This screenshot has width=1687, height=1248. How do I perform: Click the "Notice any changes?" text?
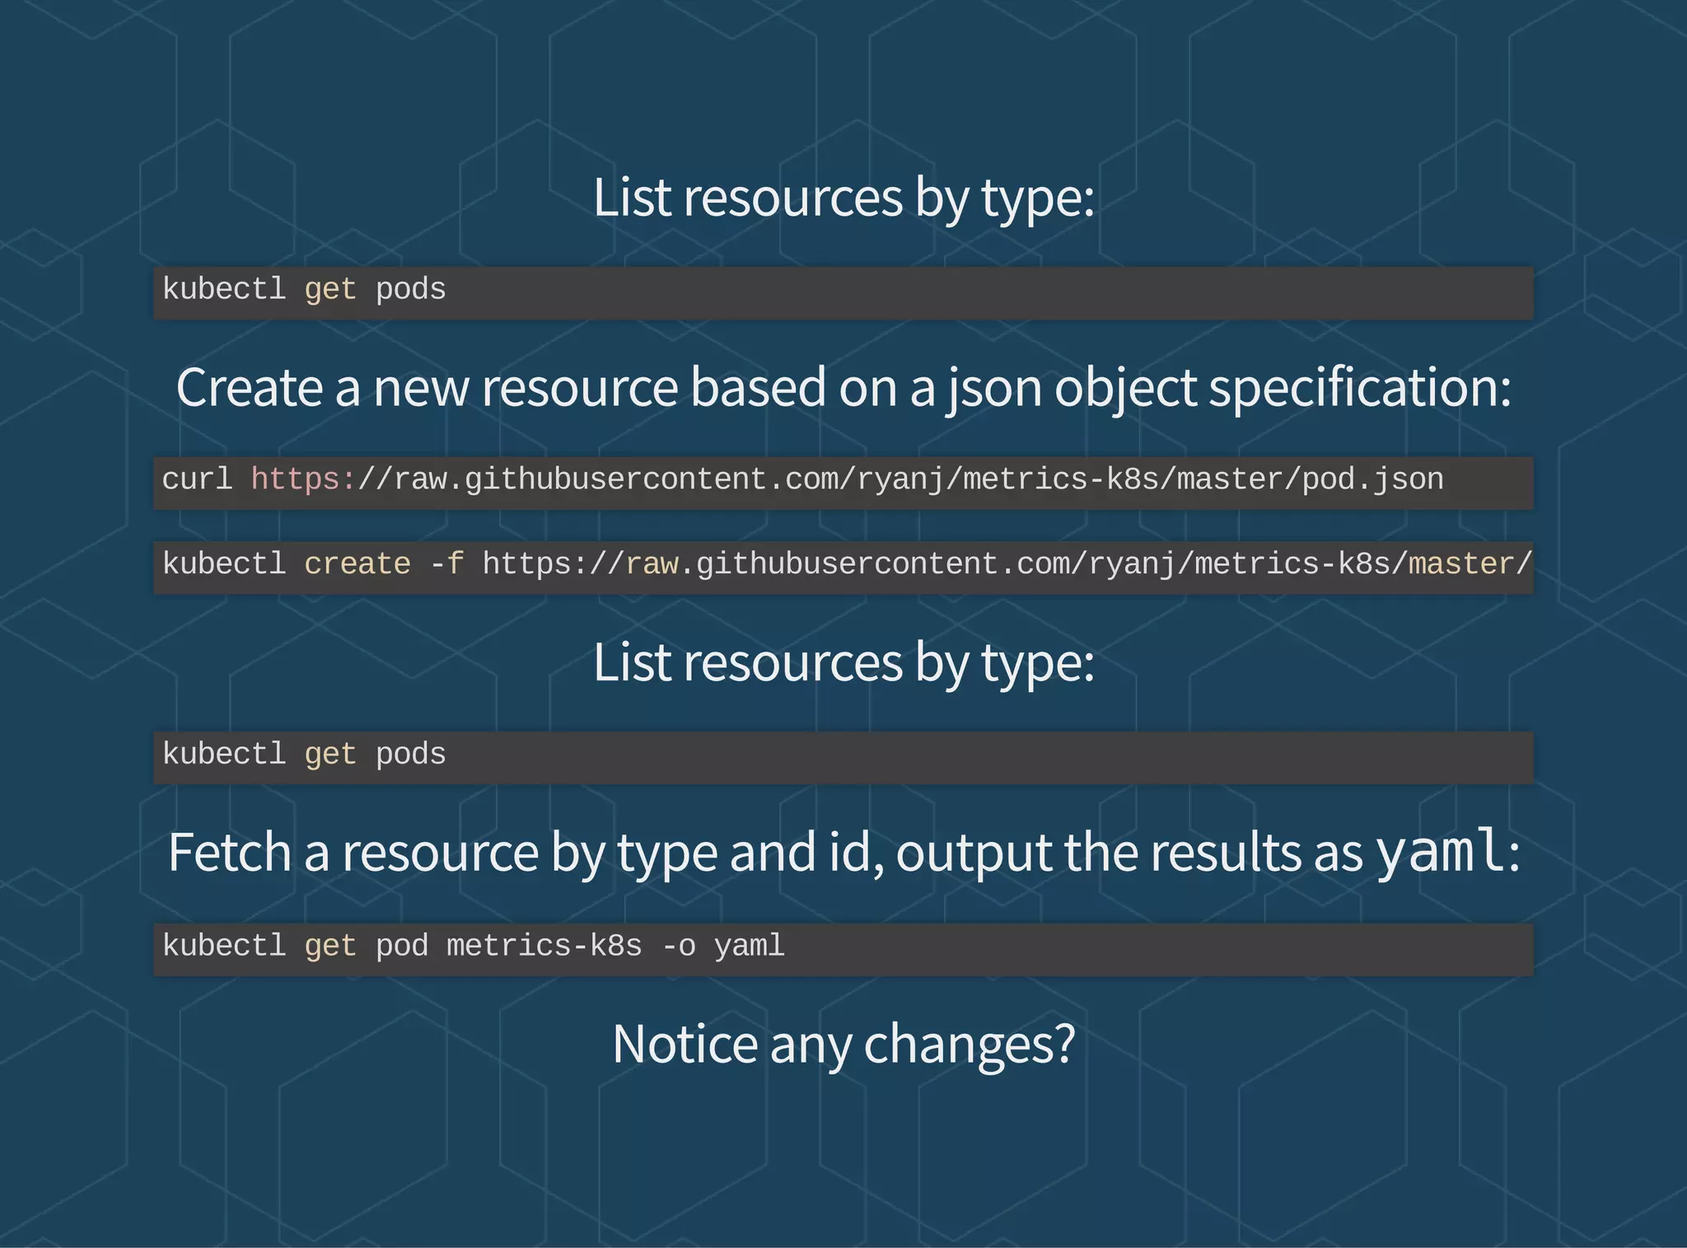pyautogui.click(x=843, y=1044)
